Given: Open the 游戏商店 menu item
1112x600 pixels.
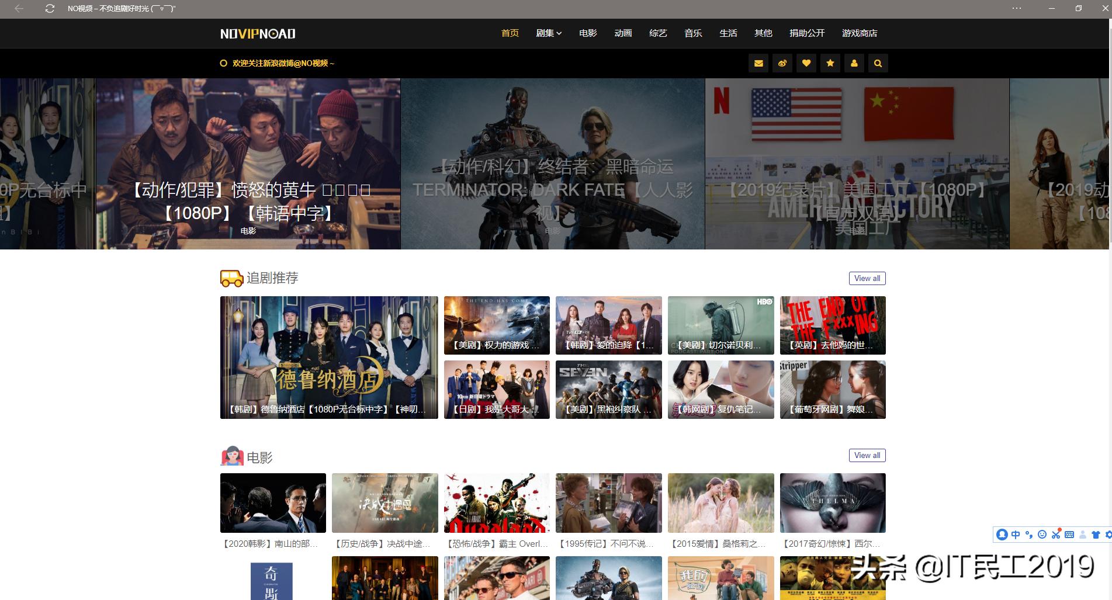Looking at the screenshot, I should coord(859,33).
